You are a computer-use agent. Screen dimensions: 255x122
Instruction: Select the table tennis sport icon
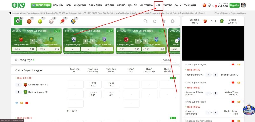click(62, 21)
